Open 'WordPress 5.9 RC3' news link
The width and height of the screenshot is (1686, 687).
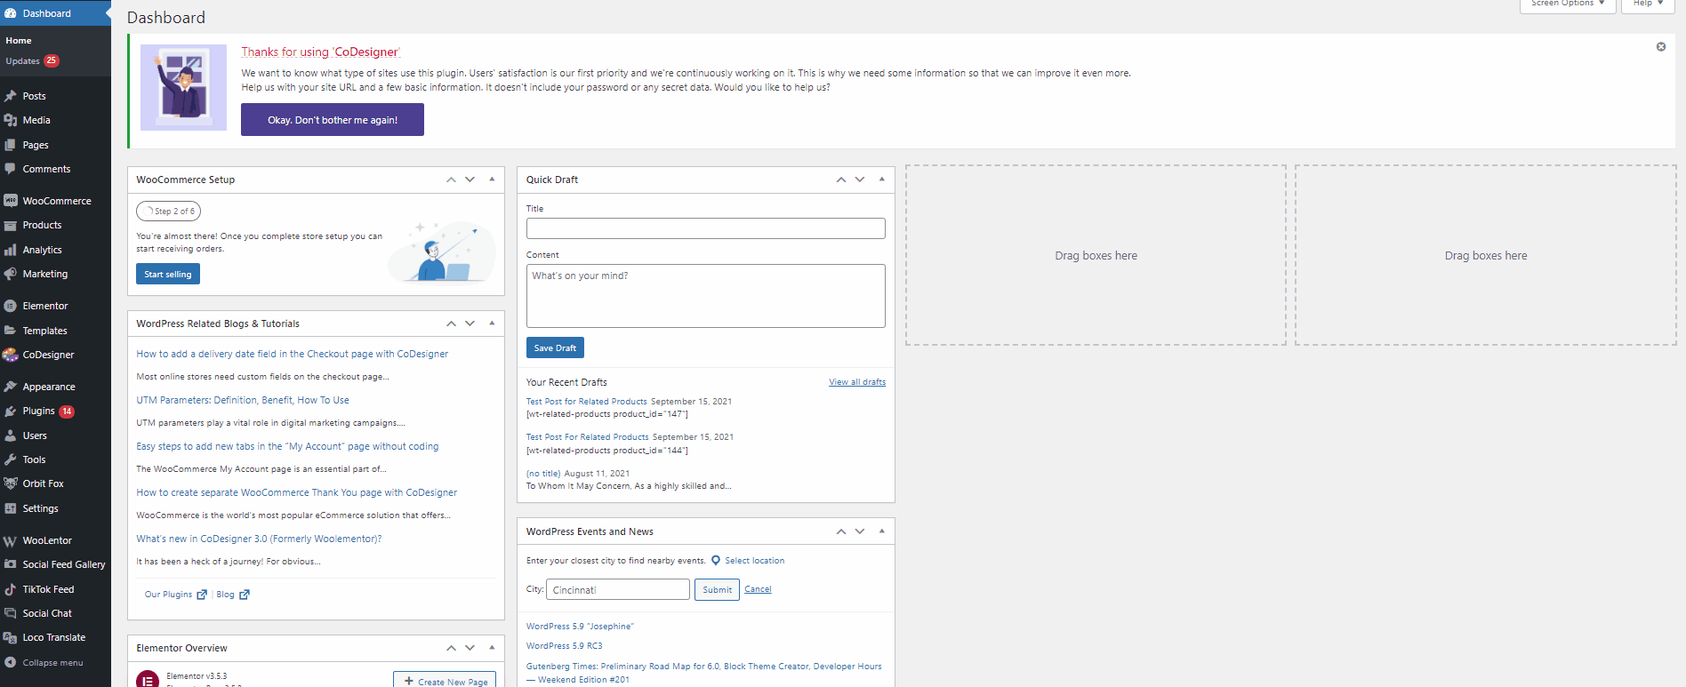click(x=564, y=646)
